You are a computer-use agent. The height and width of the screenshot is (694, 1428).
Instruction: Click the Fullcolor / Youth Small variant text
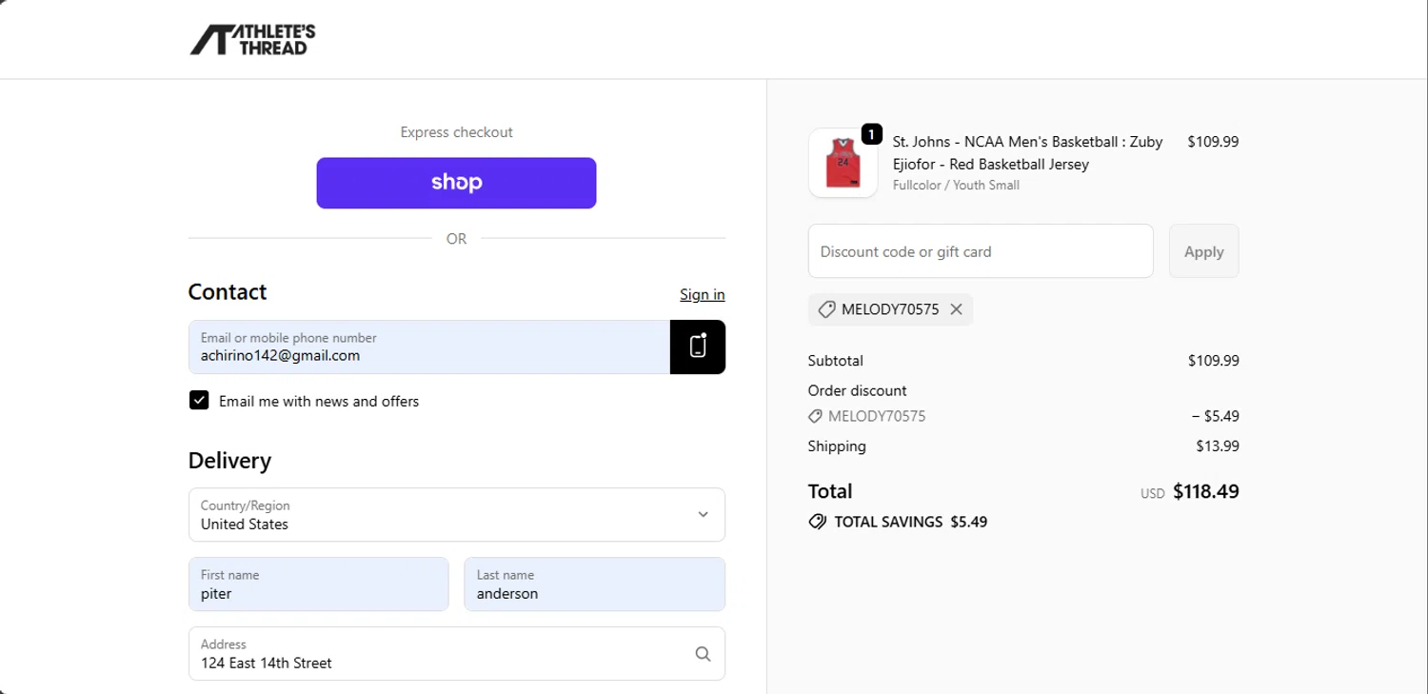pos(956,185)
